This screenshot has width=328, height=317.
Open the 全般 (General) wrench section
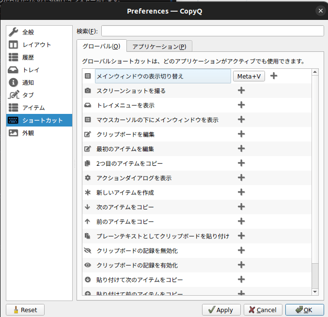[x=39, y=32]
